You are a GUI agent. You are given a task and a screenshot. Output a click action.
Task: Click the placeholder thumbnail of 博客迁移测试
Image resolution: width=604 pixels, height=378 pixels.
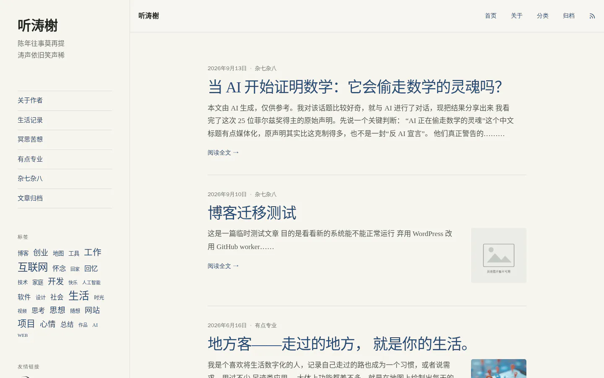pos(499,255)
